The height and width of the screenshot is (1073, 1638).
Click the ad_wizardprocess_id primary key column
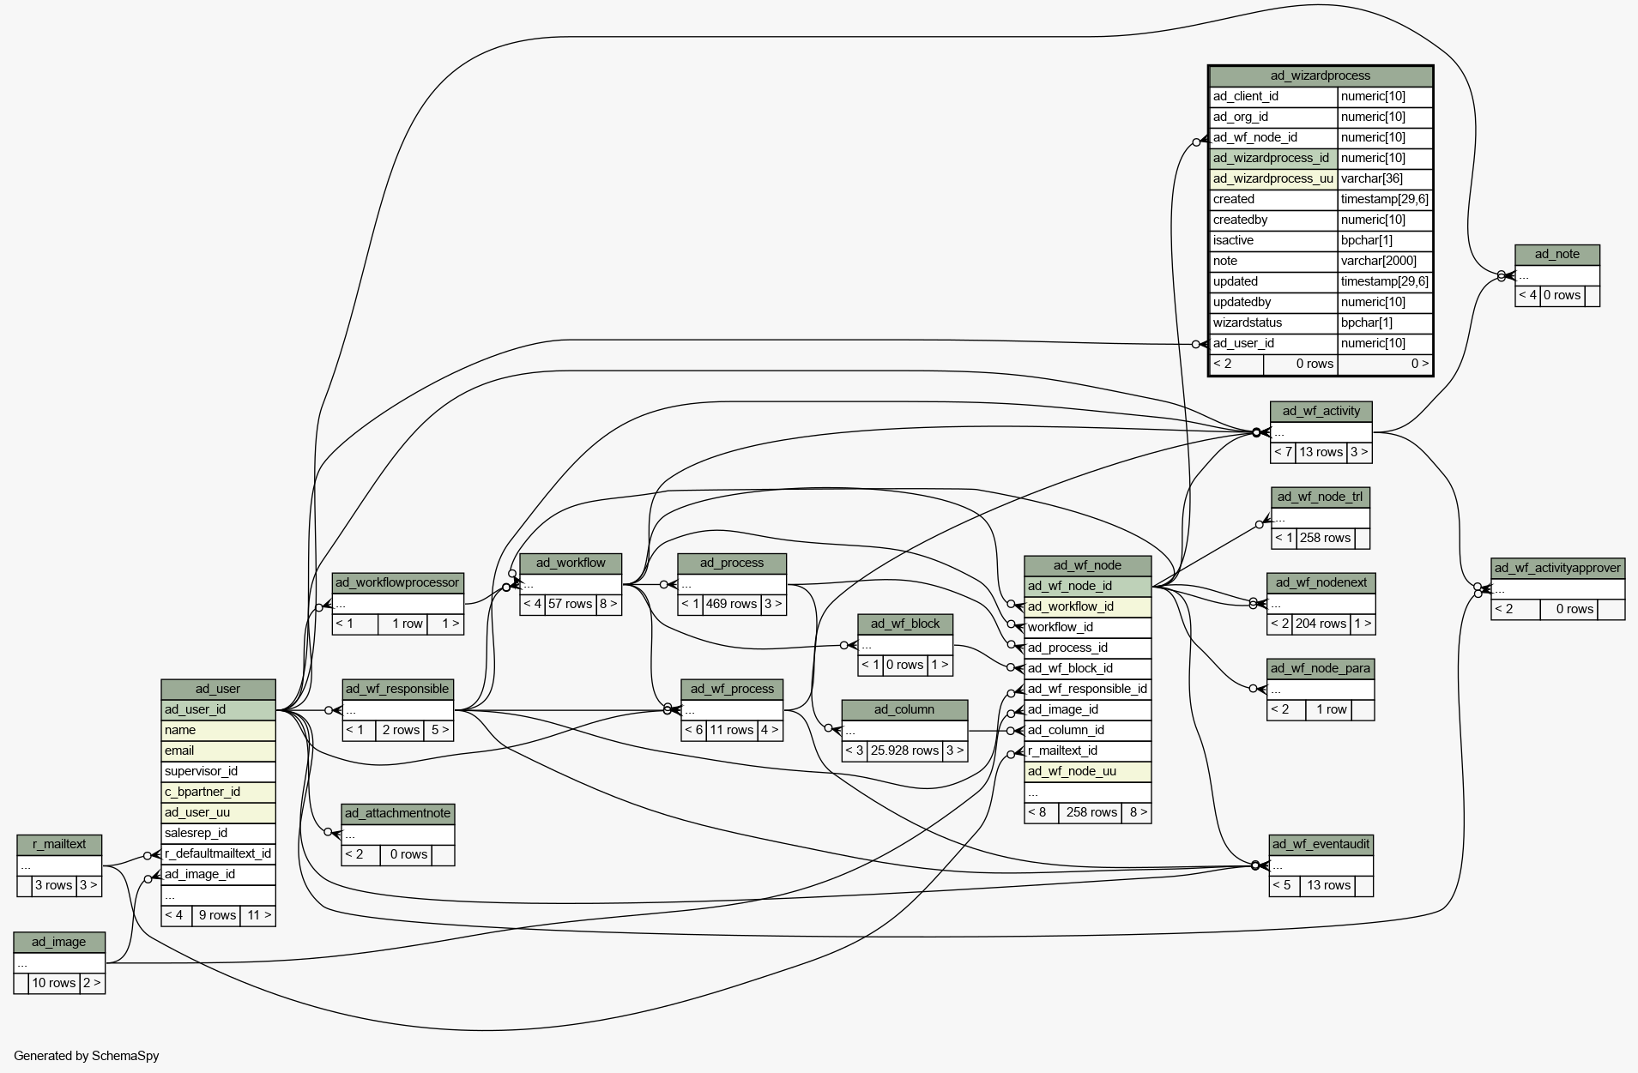click(1273, 159)
